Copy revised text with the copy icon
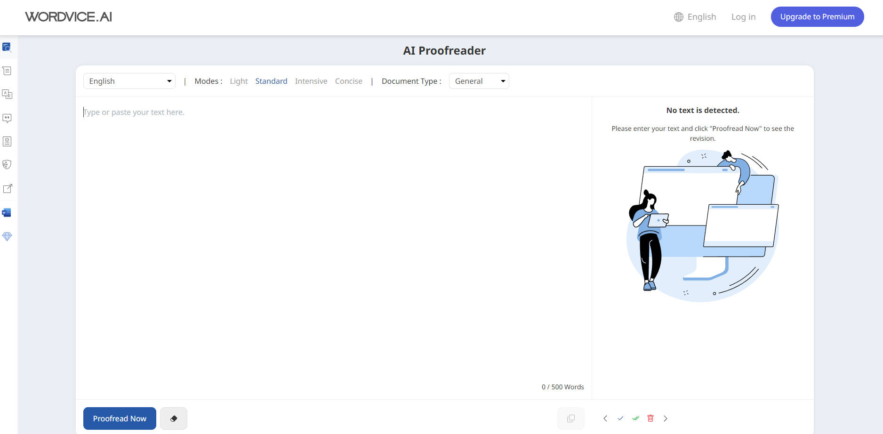 click(x=570, y=418)
